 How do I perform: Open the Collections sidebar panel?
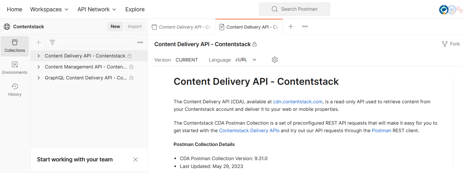click(15, 46)
